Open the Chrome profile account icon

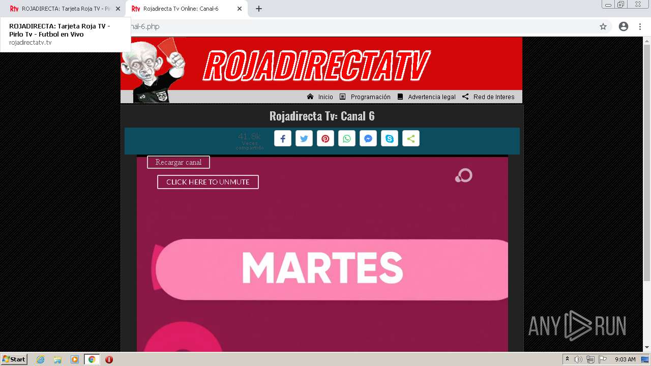click(x=624, y=26)
